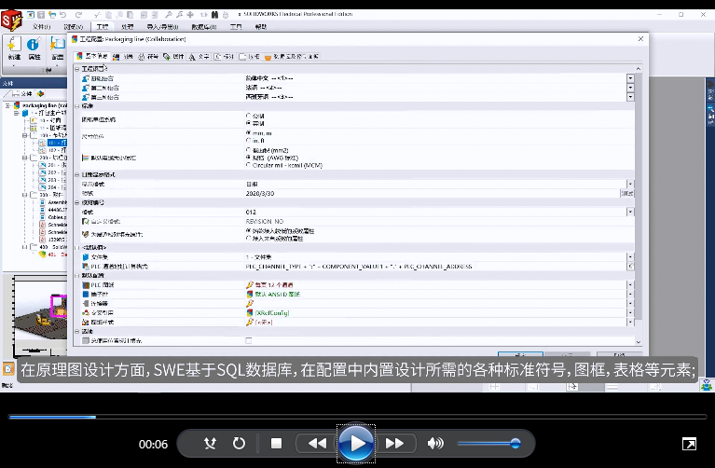Click the shuffle icon in the media player

pos(210,444)
